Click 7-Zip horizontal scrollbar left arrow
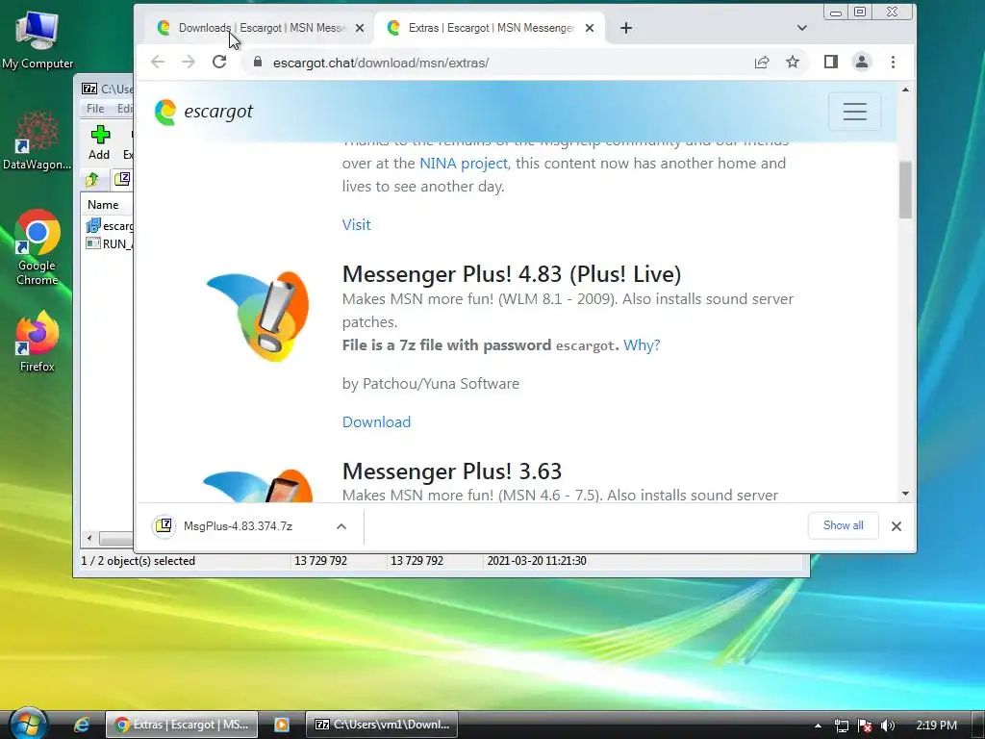The width and height of the screenshot is (985, 739). coord(89,539)
